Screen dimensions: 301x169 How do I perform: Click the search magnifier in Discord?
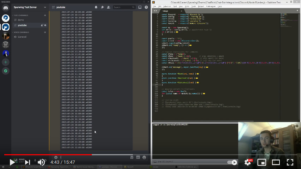click(x=133, y=7)
